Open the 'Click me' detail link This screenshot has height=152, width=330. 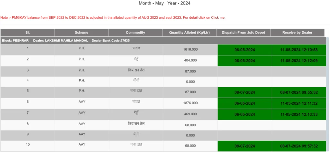click(218, 17)
